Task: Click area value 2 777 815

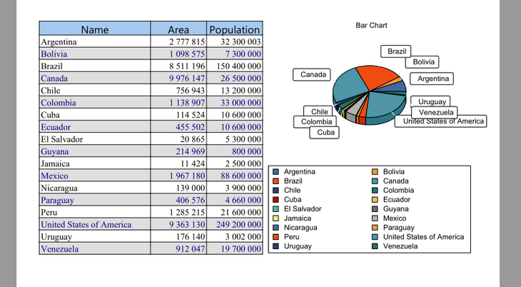Action: (x=187, y=42)
